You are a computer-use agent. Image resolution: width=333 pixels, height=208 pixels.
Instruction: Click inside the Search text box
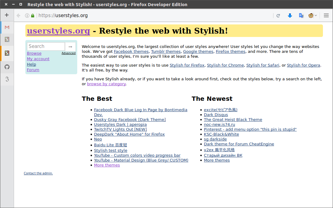point(46,46)
